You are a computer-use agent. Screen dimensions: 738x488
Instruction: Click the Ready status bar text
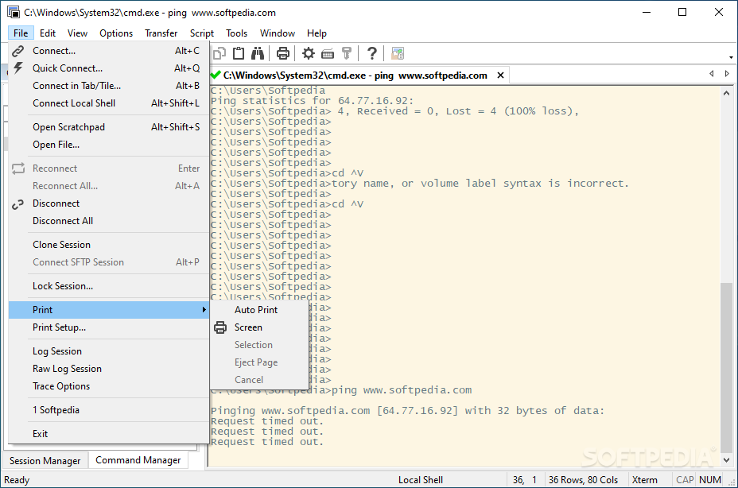point(17,480)
